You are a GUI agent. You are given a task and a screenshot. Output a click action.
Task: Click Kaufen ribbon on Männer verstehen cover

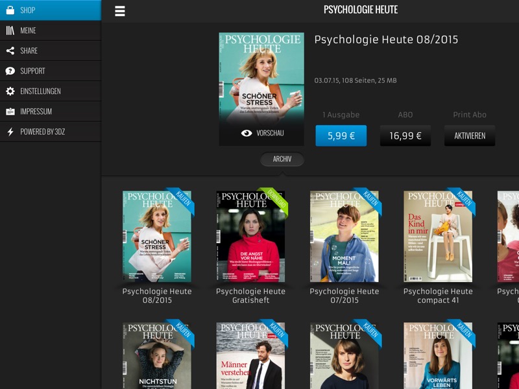click(x=275, y=332)
